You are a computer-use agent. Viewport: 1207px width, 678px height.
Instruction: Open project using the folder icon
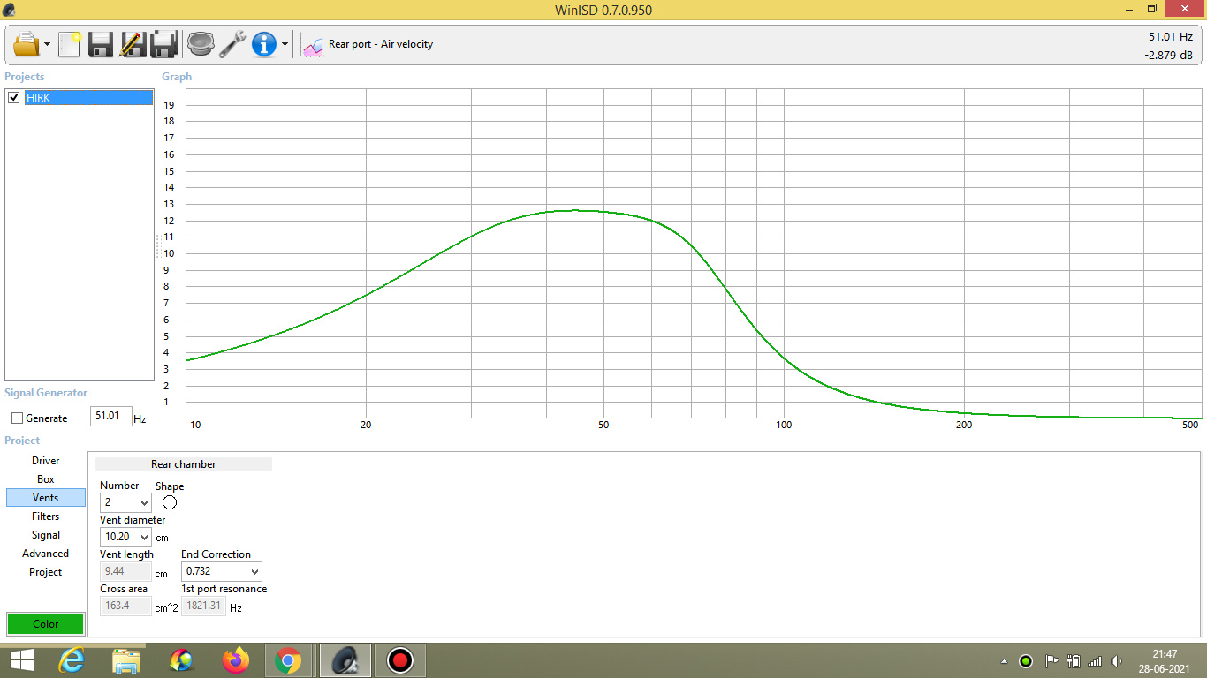click(x=27, y=44)
